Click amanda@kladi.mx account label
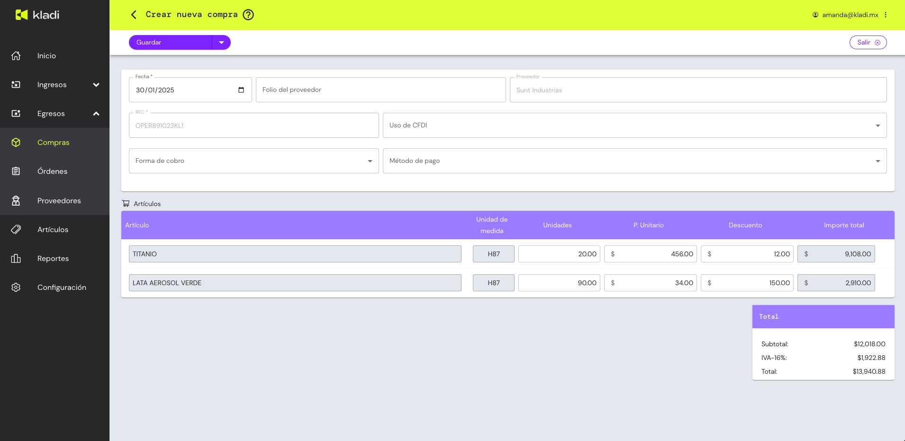This screenshot has height=441, width=905. (850, 15)
